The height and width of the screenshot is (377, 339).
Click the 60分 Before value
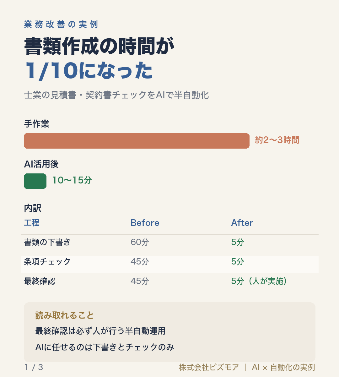pyautogui.click(x=140, y=242)
